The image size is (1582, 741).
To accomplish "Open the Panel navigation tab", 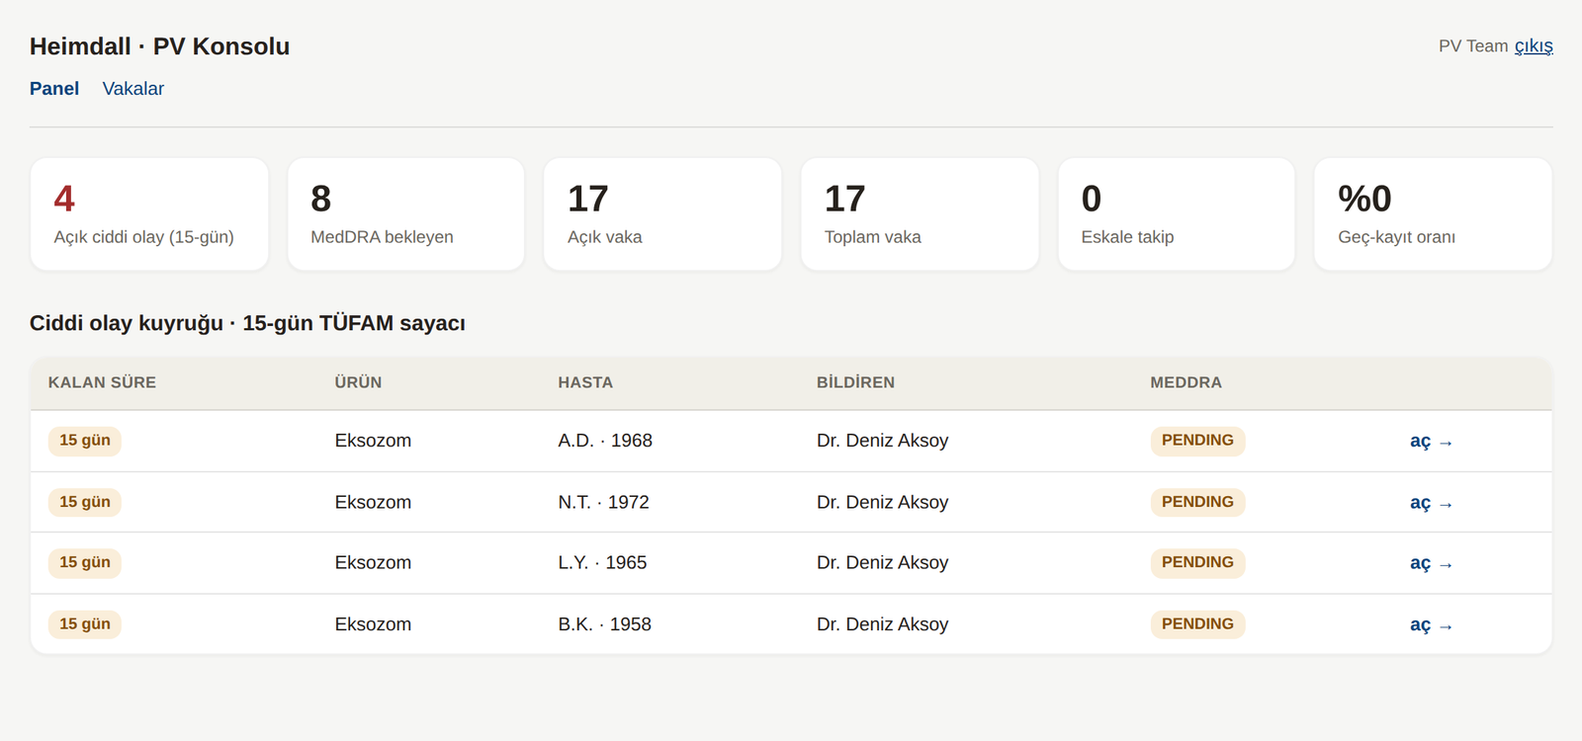I will pos(54,89).
